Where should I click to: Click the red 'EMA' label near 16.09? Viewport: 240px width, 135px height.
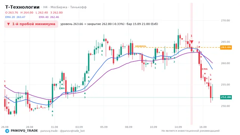point(205,69)
